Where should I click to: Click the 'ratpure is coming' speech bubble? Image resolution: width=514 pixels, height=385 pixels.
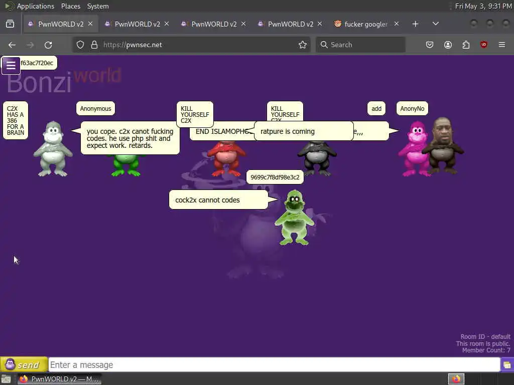point(304,131)
